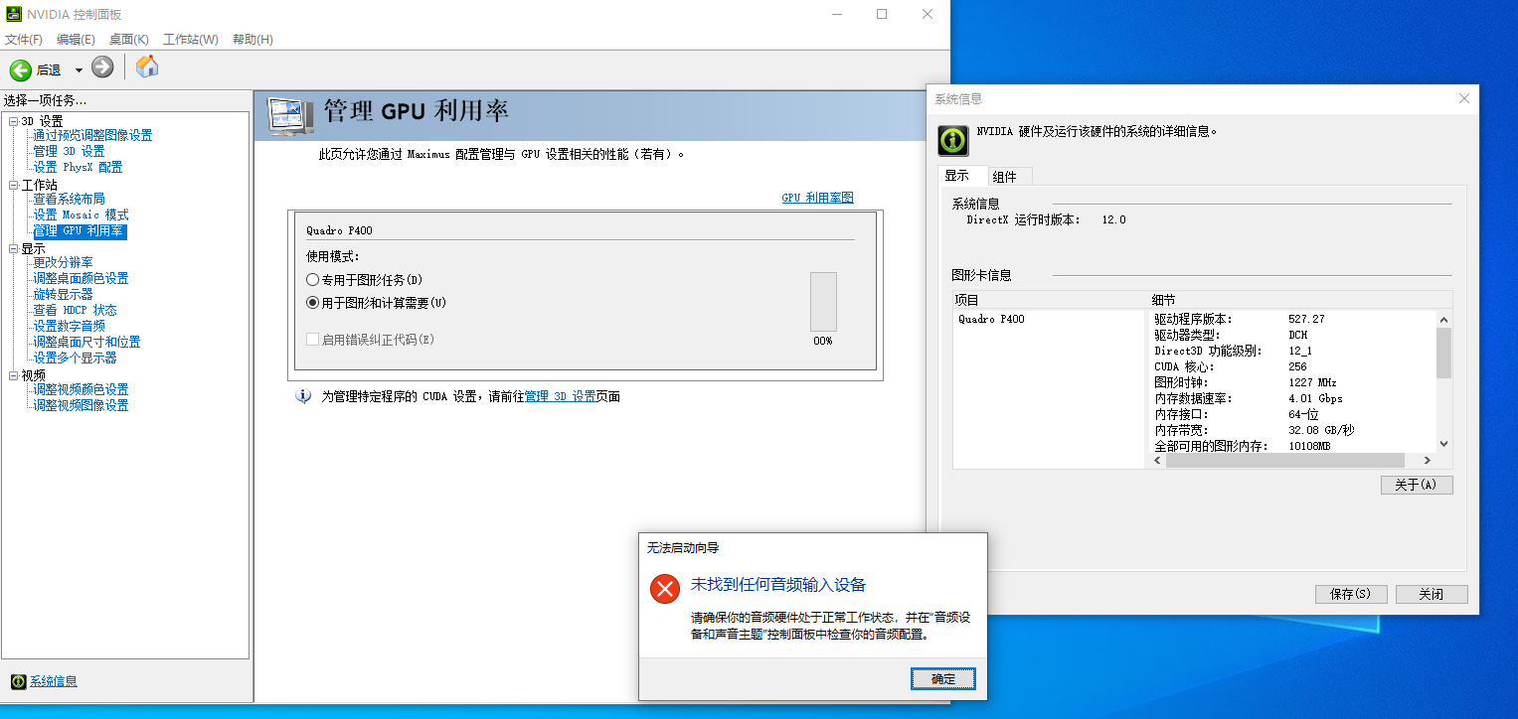Click the NVIDIA logo icon beside 系统信息 link
Screen dimensions: 1518x719
(x=18, y=681)
